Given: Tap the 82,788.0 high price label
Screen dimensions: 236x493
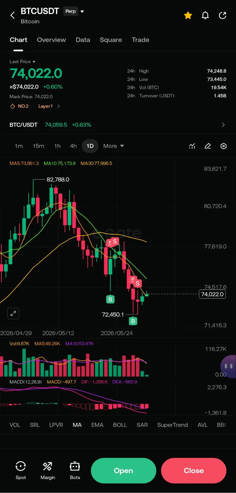Looking at the screenshot, I should tap(58, 179).
